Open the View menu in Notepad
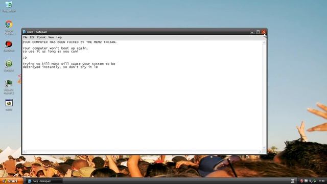This screenshot has height=184, width=327. pos(51,37)
